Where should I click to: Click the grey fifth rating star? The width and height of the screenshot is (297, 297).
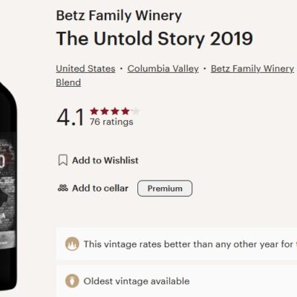[135, 111]
